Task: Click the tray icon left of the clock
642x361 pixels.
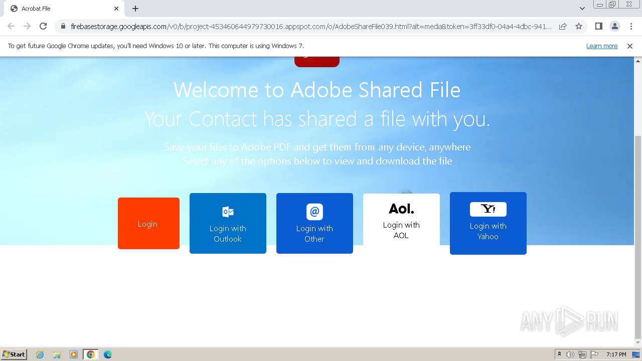Action: [594, 354]
